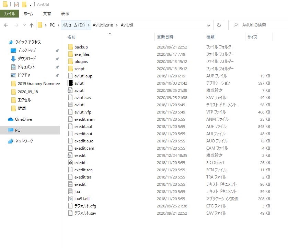The height and width of the screenshot is (248, 288).
Task: Open エクセル folder in sidebar
Action: click(21, 100)
